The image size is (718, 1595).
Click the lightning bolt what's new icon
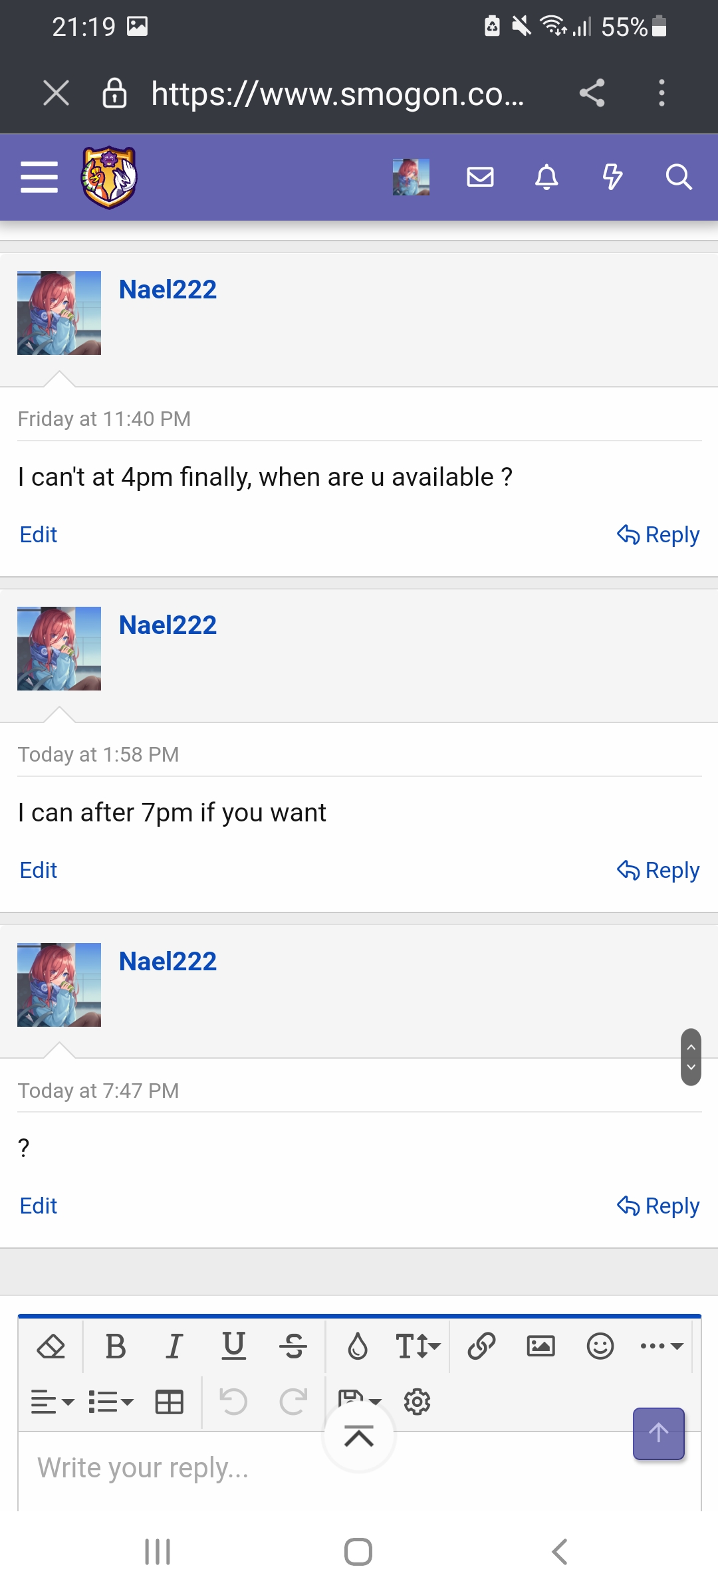612,177
